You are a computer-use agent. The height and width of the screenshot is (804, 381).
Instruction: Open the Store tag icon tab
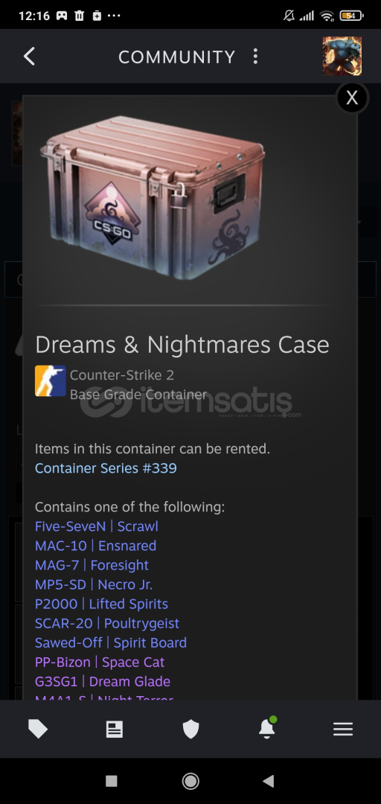click(x=38, y=729)
